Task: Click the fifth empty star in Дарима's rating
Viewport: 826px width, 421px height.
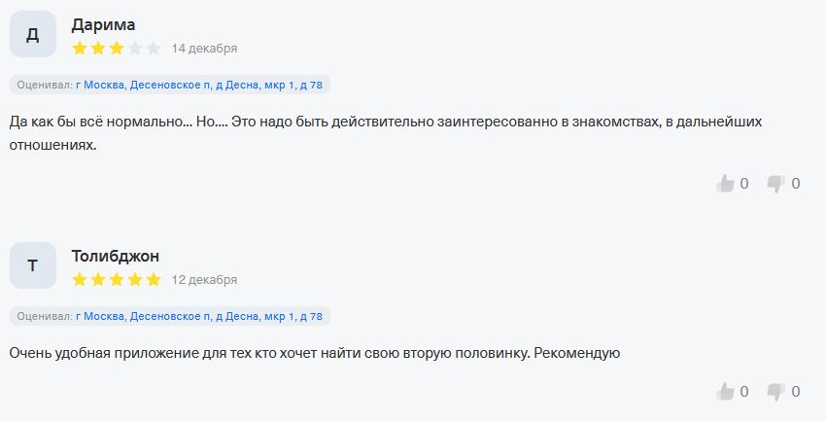Action: [153, 48]
